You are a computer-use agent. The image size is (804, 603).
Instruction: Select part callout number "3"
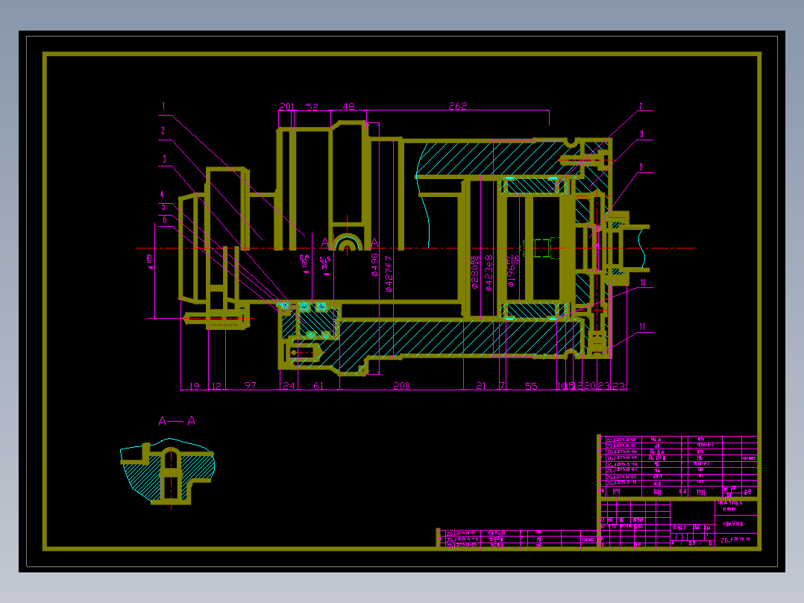click(164, 159)
